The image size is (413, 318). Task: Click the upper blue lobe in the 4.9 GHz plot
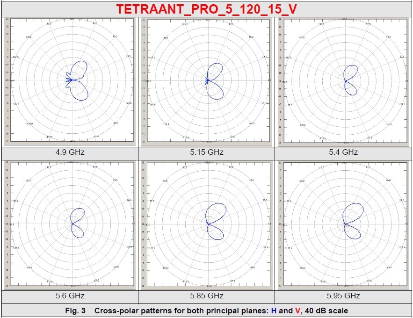pyautogui.click(x=81, y=68)
